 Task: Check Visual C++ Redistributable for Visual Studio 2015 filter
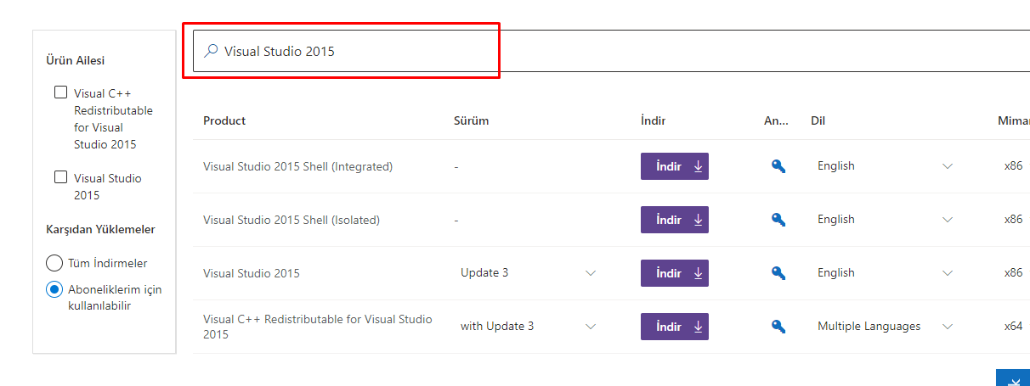click(x=61, y=92)
